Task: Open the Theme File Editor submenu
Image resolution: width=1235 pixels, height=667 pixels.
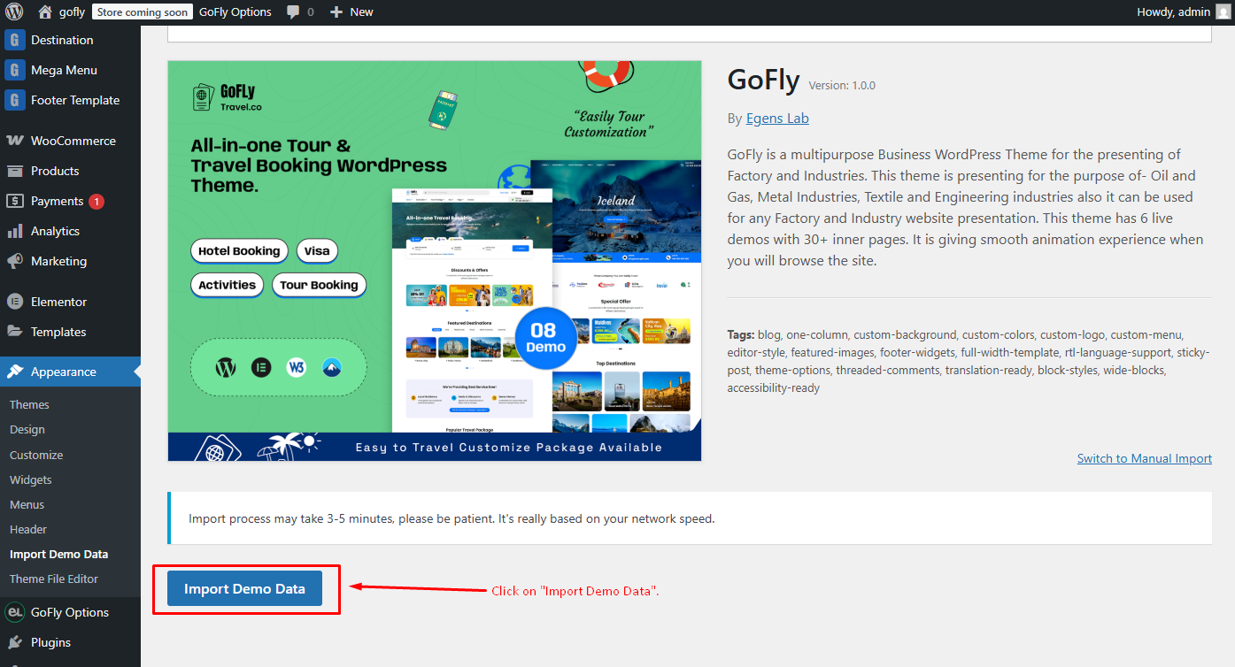Action: tap(54, 579)
